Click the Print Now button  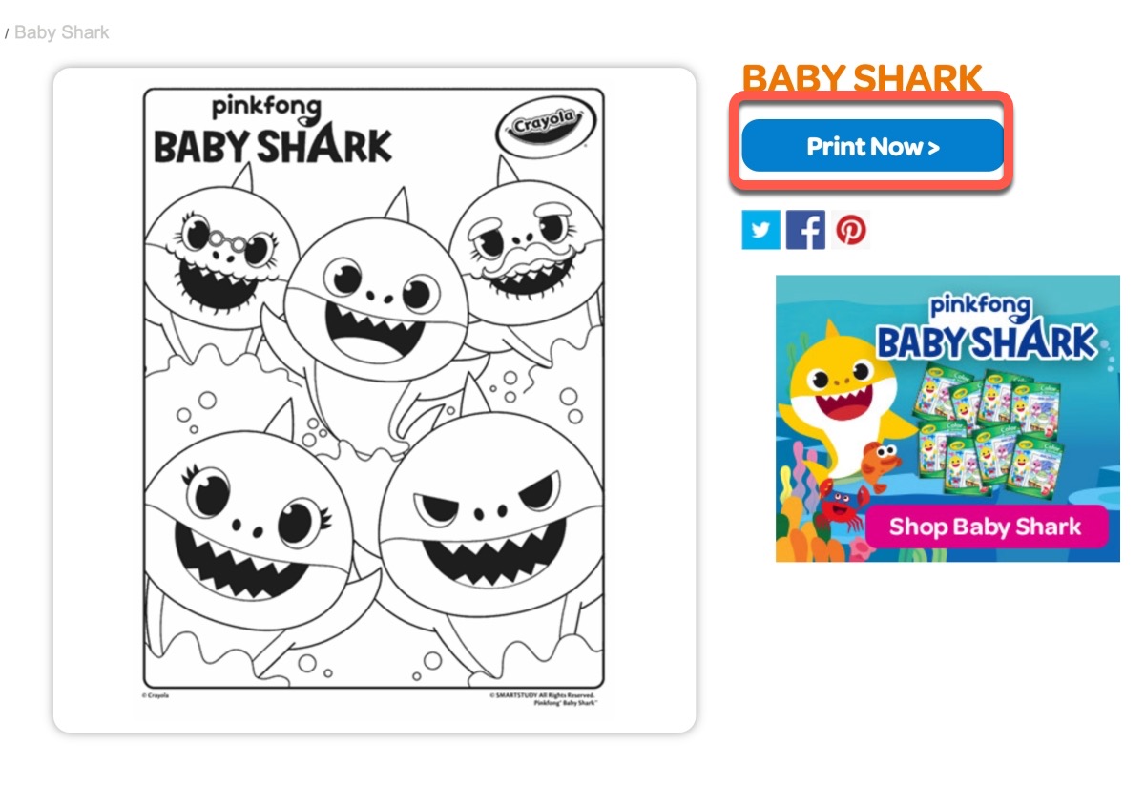click(873, 146)
